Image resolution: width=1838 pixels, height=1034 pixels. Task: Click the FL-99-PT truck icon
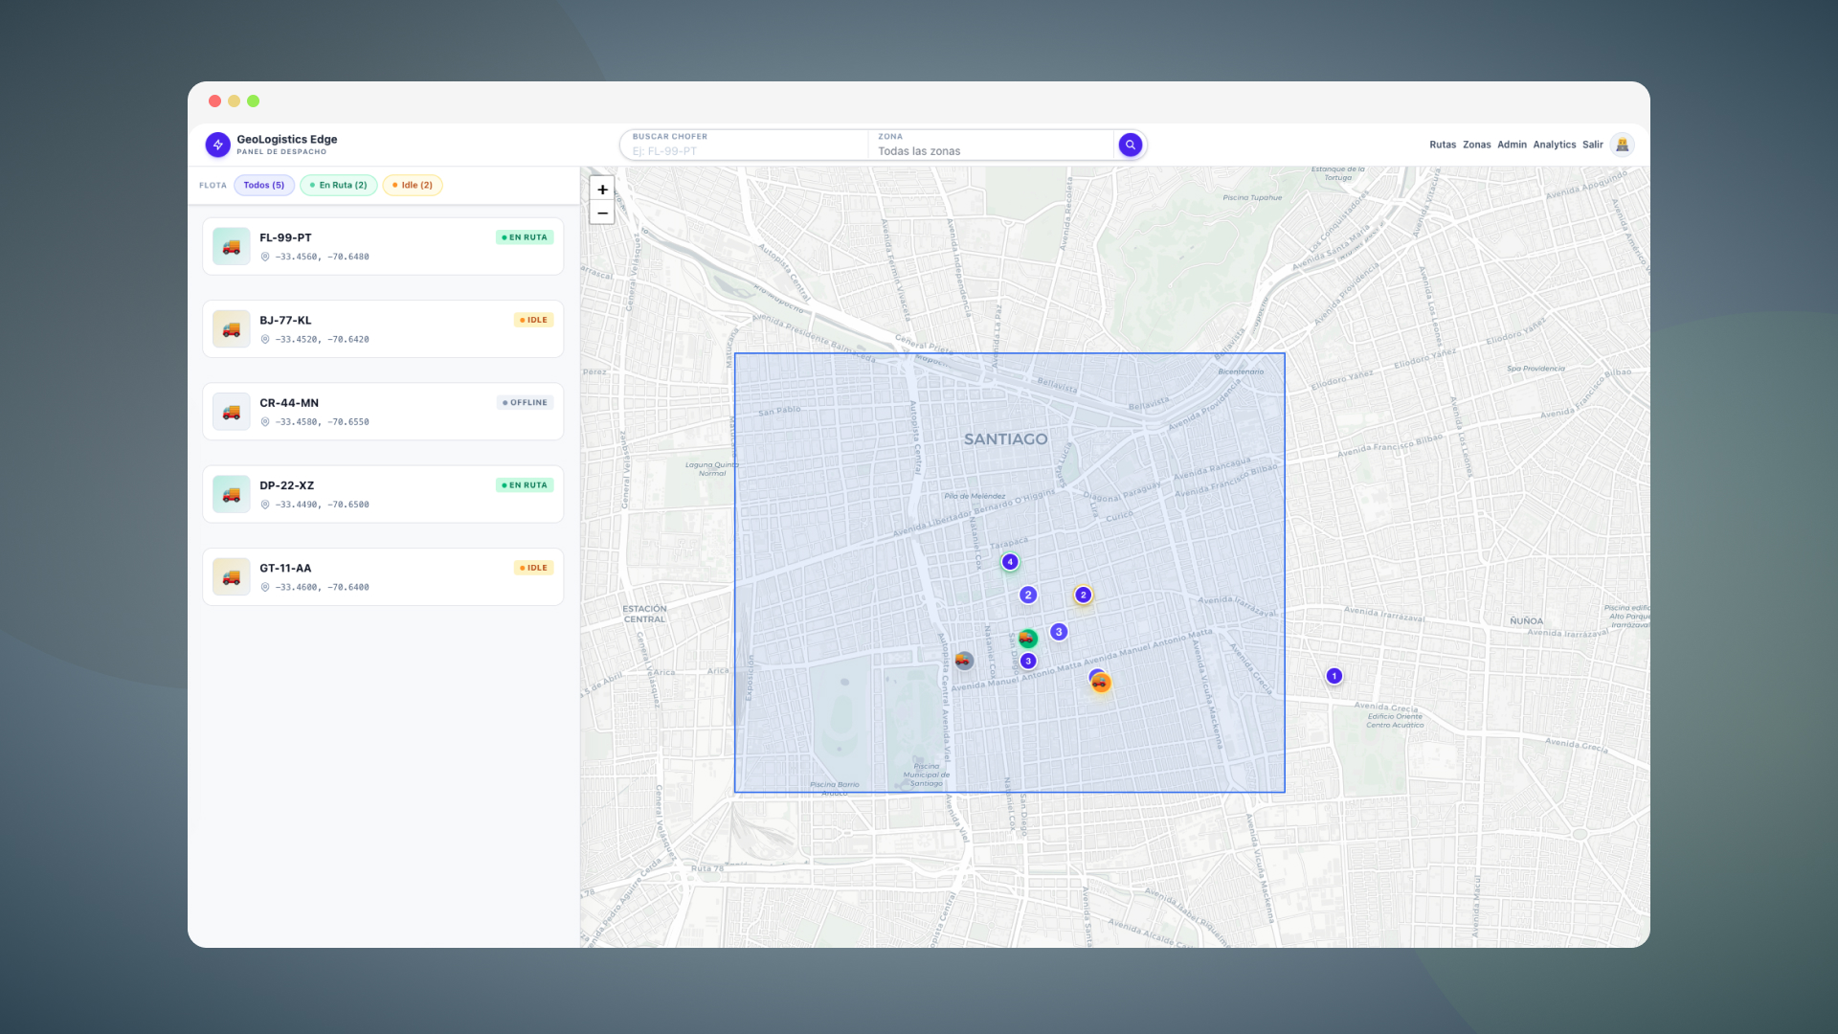(232, 246)
